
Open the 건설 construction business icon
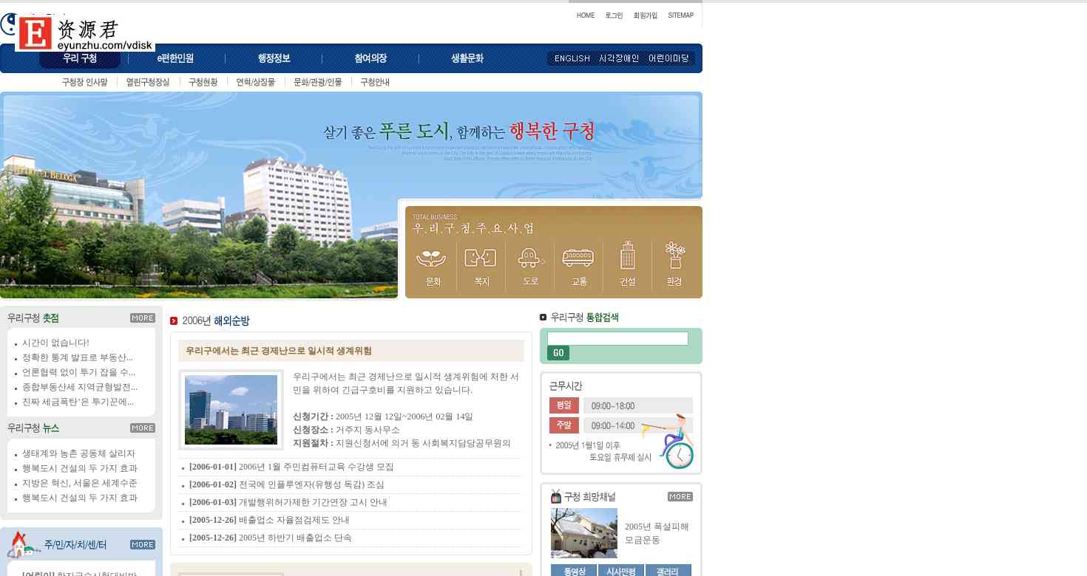pos(627,265)
